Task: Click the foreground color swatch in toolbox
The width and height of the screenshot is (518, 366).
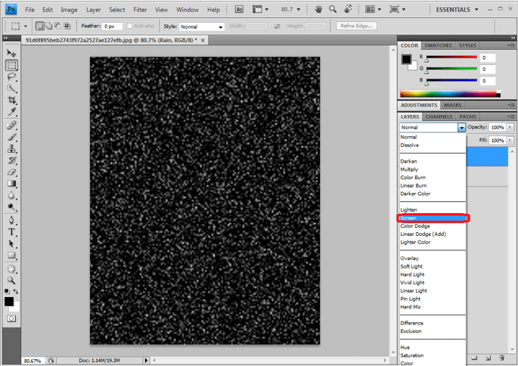Action: click(x=8, y=300)
